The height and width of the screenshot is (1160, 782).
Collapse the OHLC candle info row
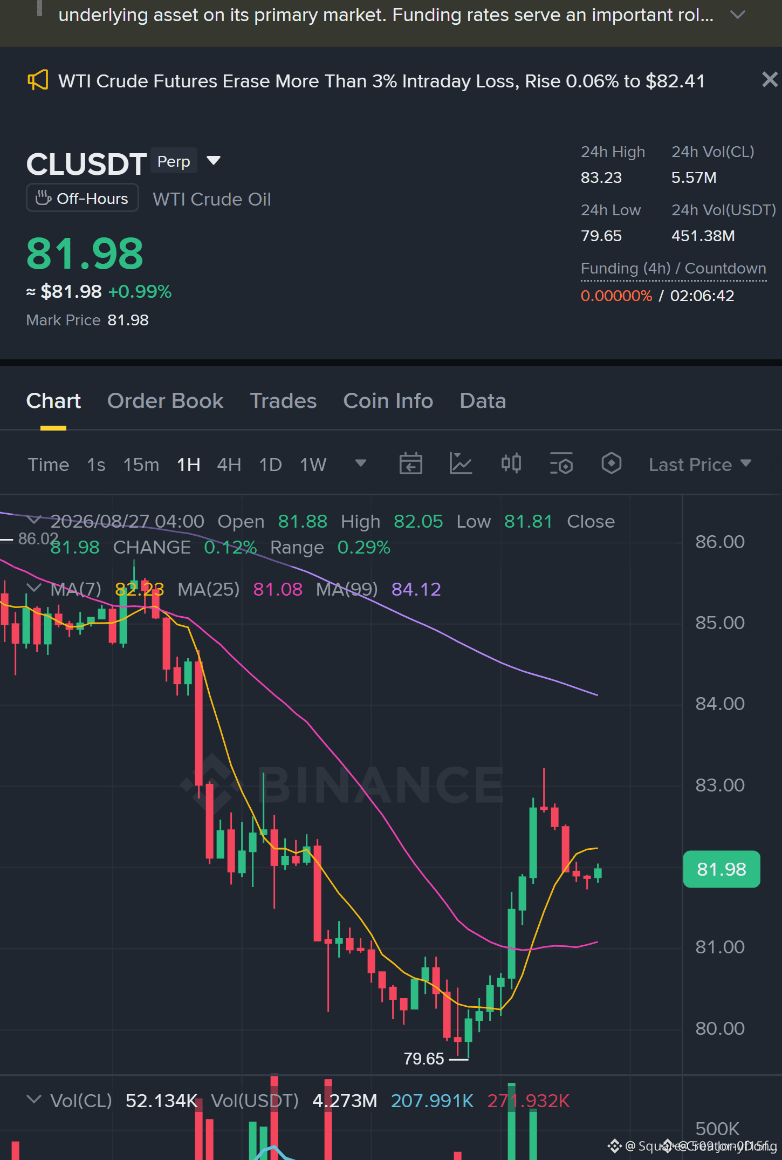pos(34,520)
